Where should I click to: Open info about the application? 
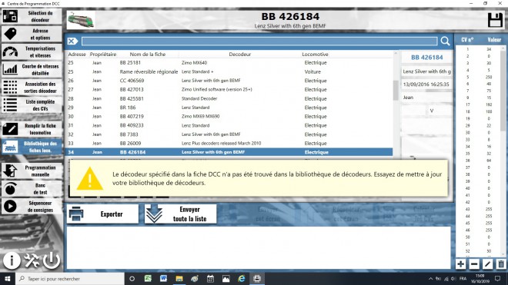[12, 260]
